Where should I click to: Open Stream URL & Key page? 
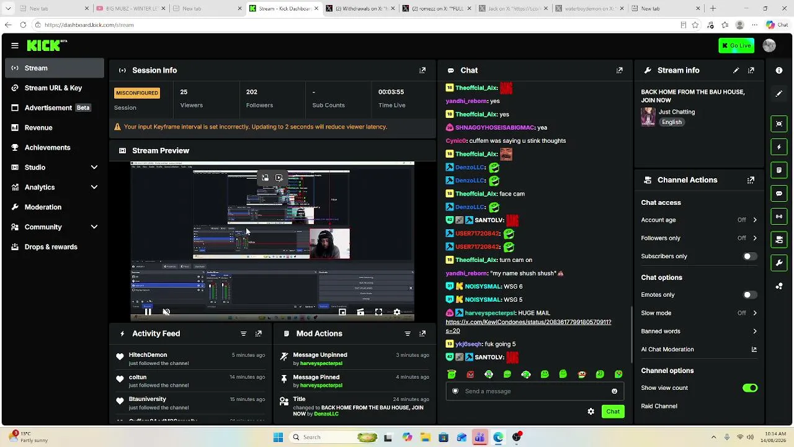(55, 88)
